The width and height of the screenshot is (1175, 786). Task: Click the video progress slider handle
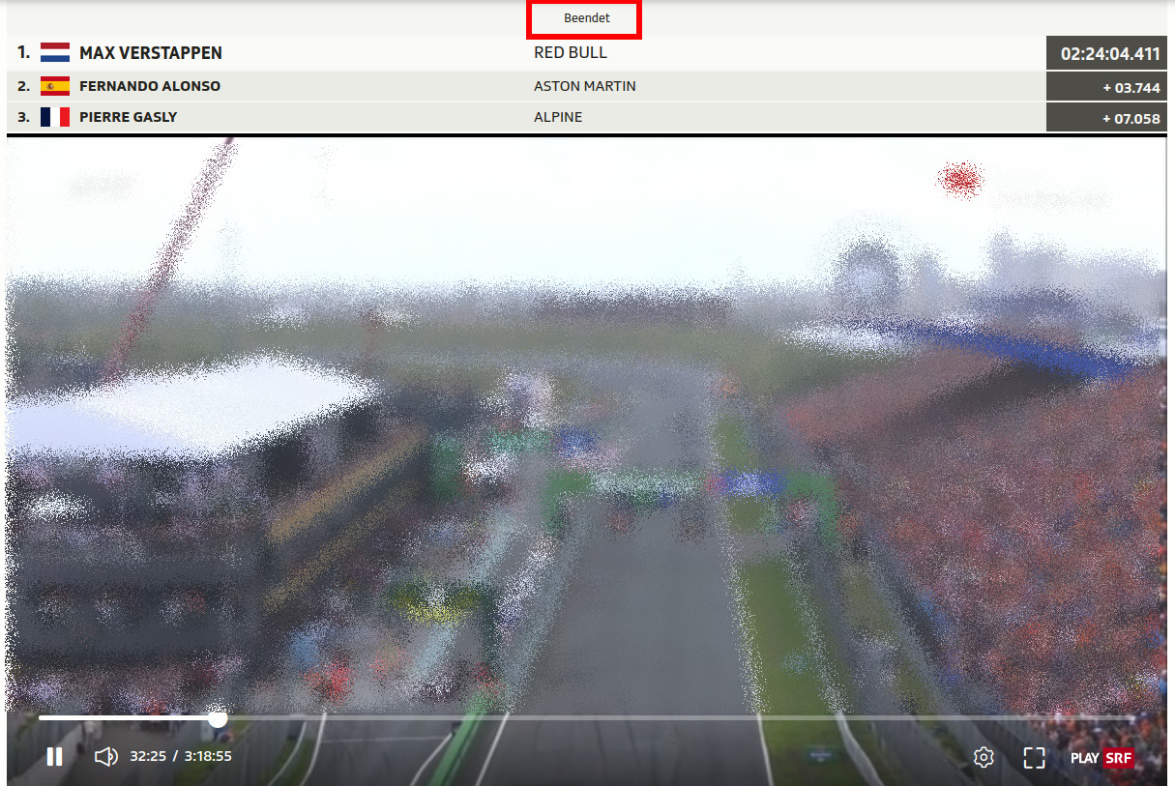pyautogui.click(x=218, y=718)
